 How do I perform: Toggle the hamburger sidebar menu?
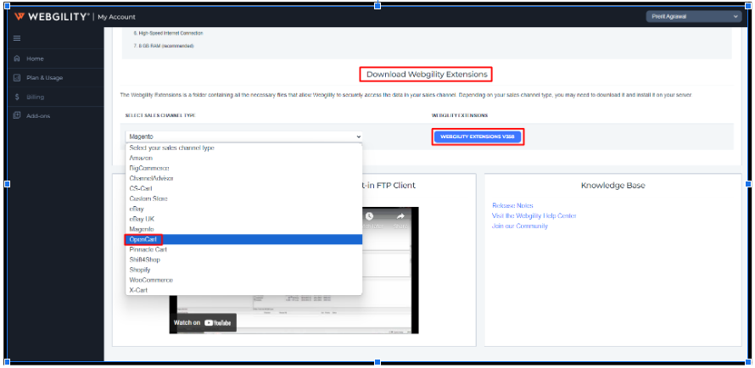[x=18, y=38]
